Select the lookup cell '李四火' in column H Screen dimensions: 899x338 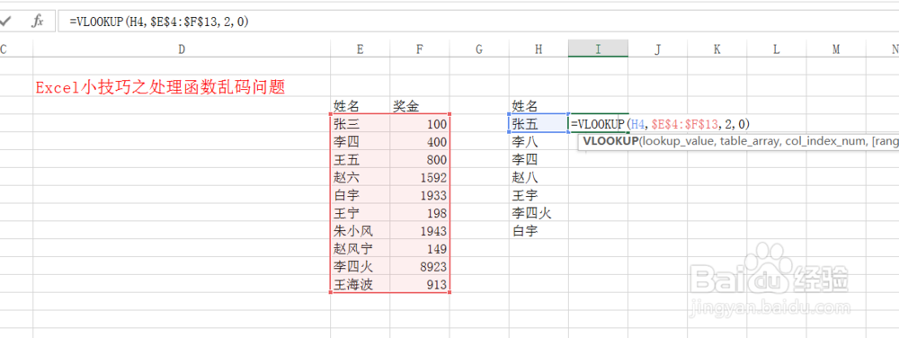tap(539, 213)
